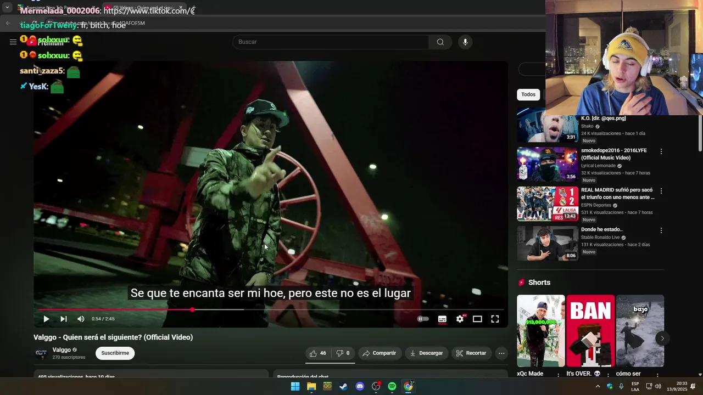Screen dimensions: 703x395
Task: Click the Buscar search field
Action: point(331,42)
